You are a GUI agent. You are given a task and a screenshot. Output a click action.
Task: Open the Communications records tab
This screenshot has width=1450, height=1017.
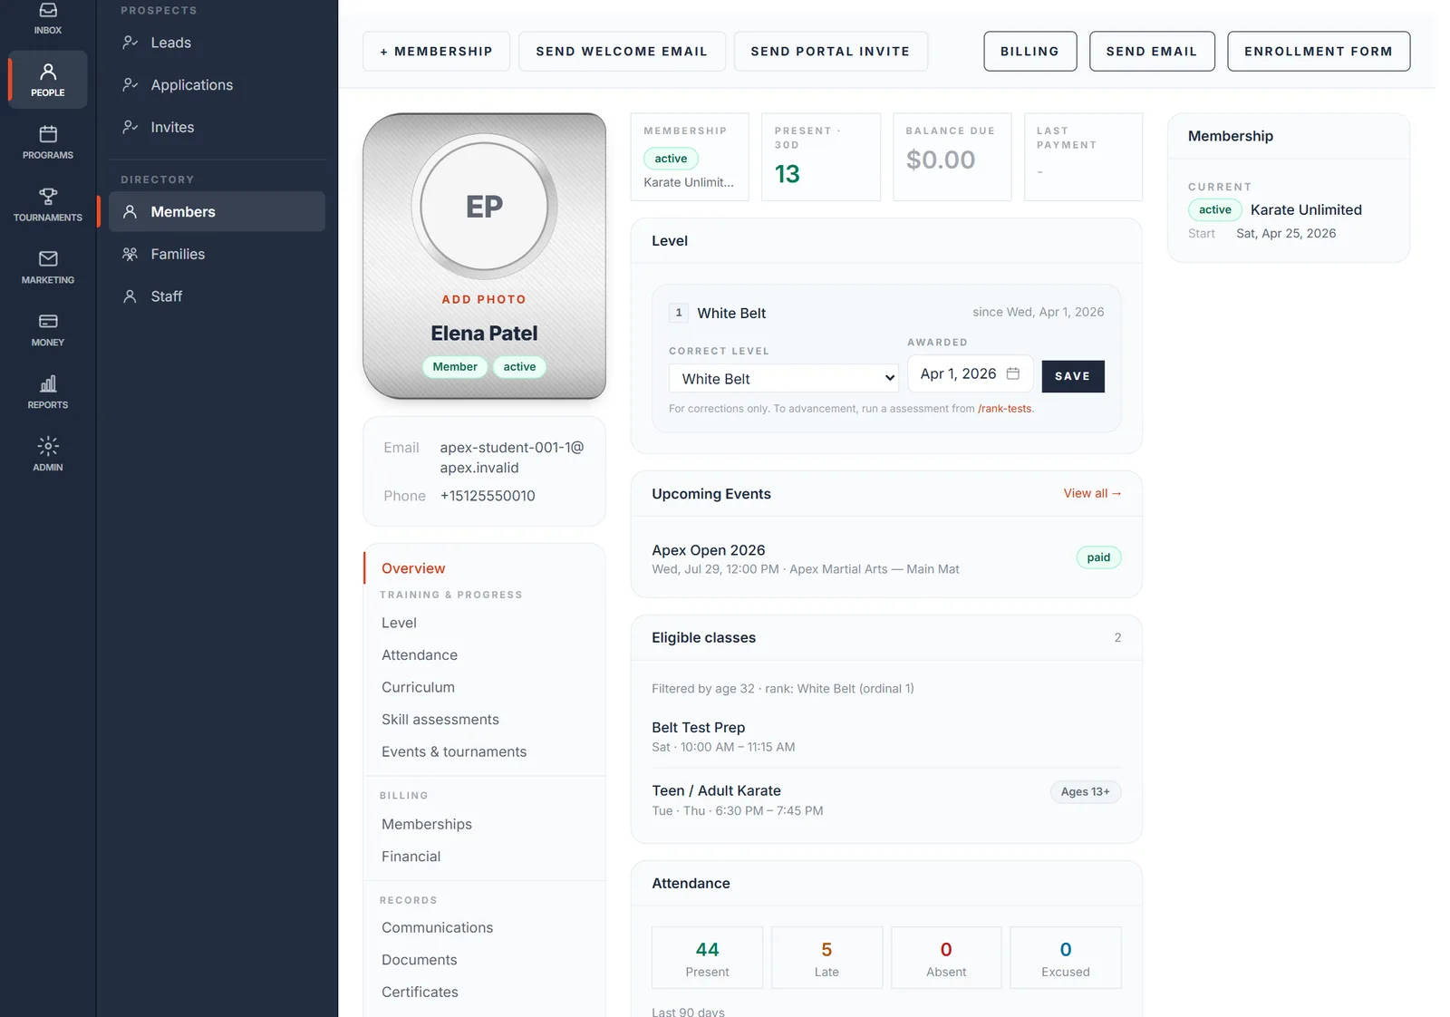click(x=485, y=927)
